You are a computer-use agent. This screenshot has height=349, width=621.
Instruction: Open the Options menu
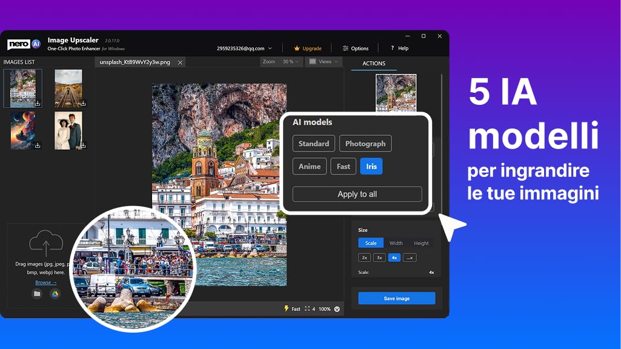[x=355, y=48]
